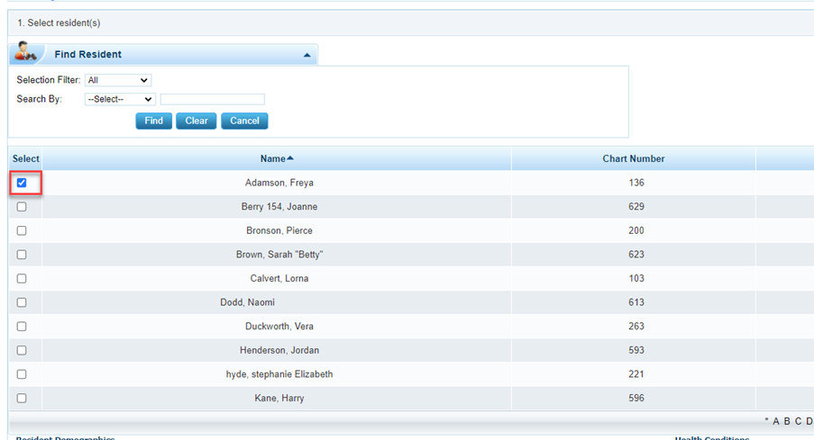Filter residents by letter C
The width and height of the screenshot is (814, 440).
point(798,421)
